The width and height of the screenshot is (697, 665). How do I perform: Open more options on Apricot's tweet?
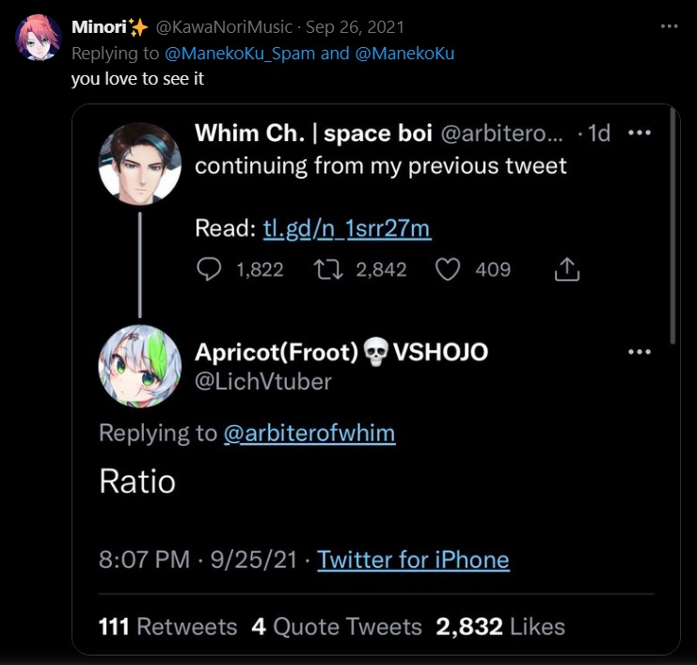tap(640, 352)
